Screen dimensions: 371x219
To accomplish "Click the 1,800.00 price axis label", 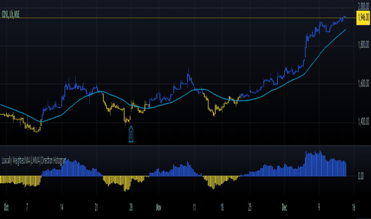I will pos(363,45).
